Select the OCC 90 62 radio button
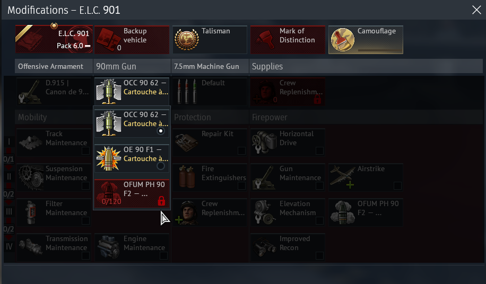 point(161,131)
